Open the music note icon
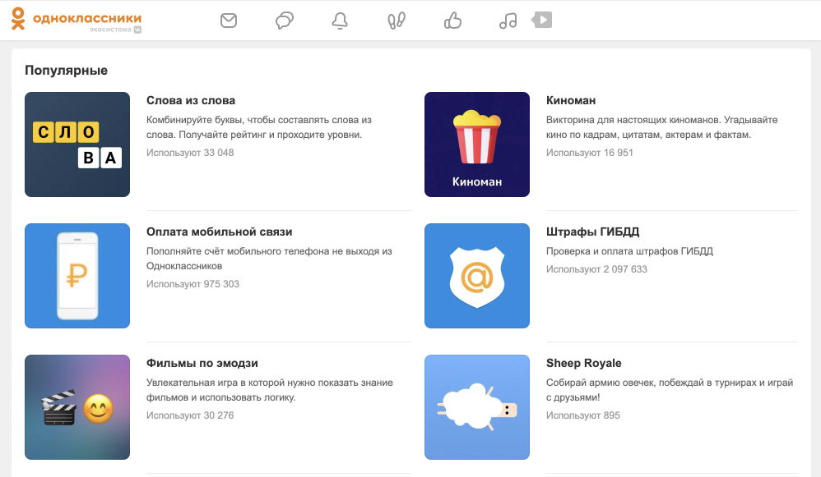 [508, 21]
